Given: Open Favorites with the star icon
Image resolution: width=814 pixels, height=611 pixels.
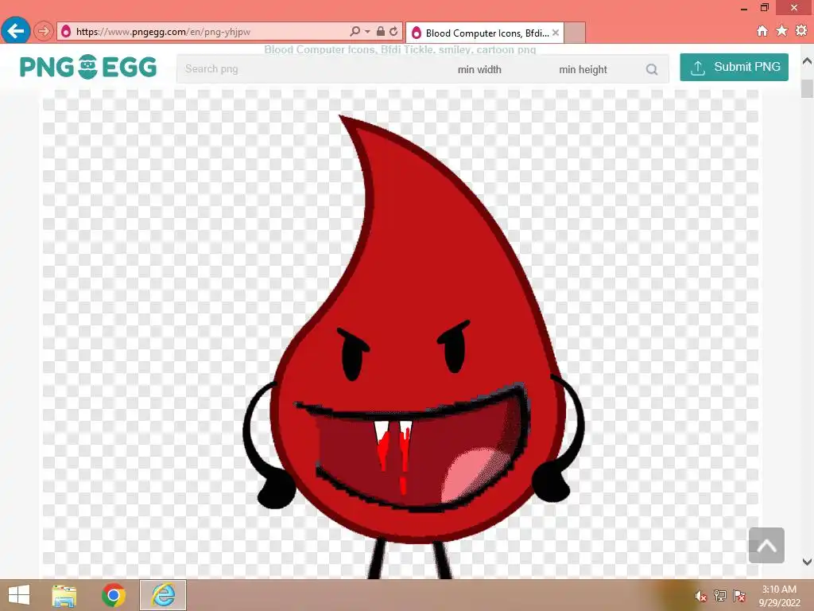Looking at the screenshot, I should 782,31.
